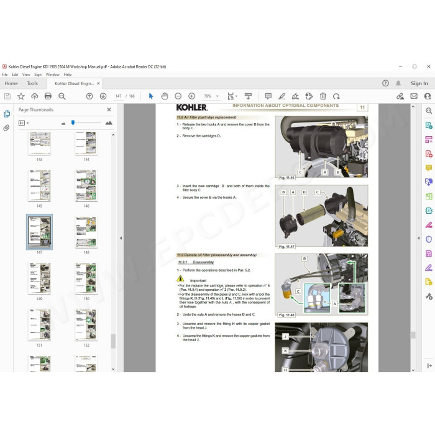Click the Sign In button
This screenshot has height=435, width=435.
click(x=419, y=83)
